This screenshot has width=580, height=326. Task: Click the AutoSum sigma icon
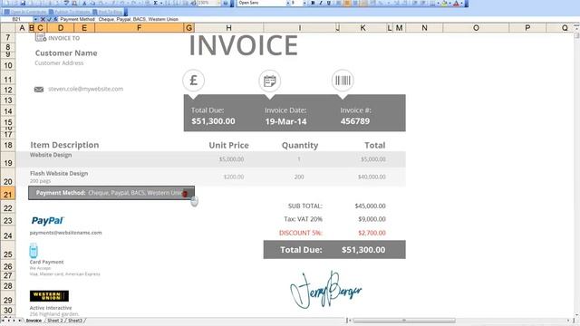click(x=155, y=3)
